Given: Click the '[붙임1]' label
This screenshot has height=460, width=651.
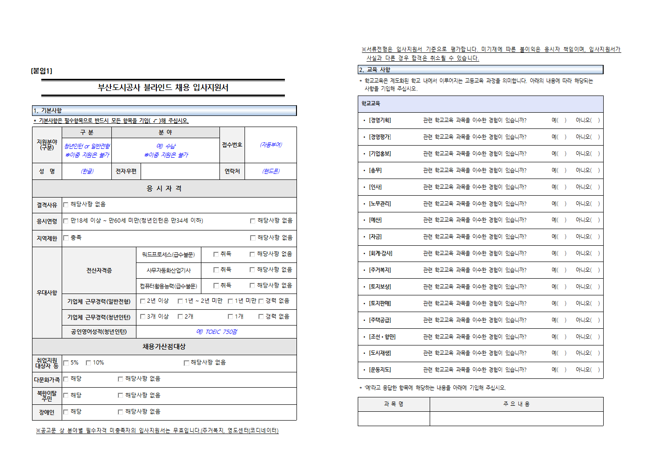Looking at the screenshot, I should pyautogui.click(x=42, y=71).
